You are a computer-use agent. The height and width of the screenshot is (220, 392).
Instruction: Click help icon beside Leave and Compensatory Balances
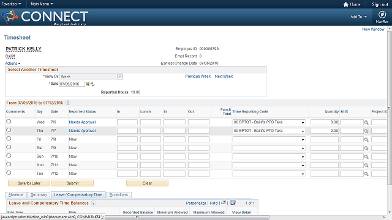(93, 203)
